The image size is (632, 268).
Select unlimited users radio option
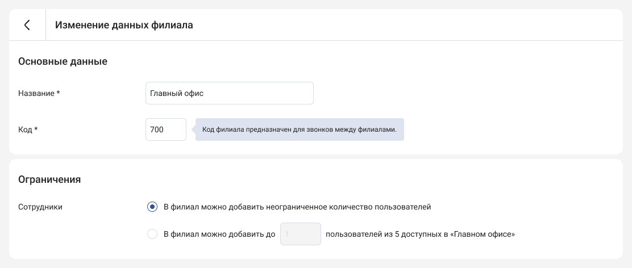point(152,207)
